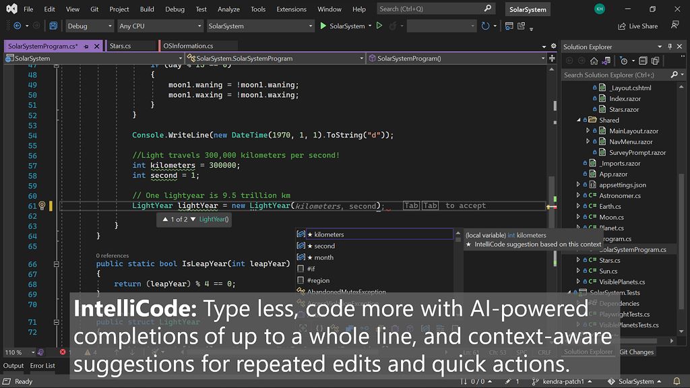Pin the SolarSystemProgram.cs tab
The width and height of the screenshot is (690, 388).
(86, 46)
